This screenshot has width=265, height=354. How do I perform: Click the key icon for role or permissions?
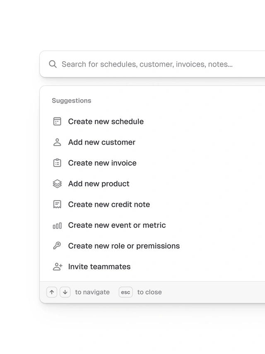pos(57,246)
